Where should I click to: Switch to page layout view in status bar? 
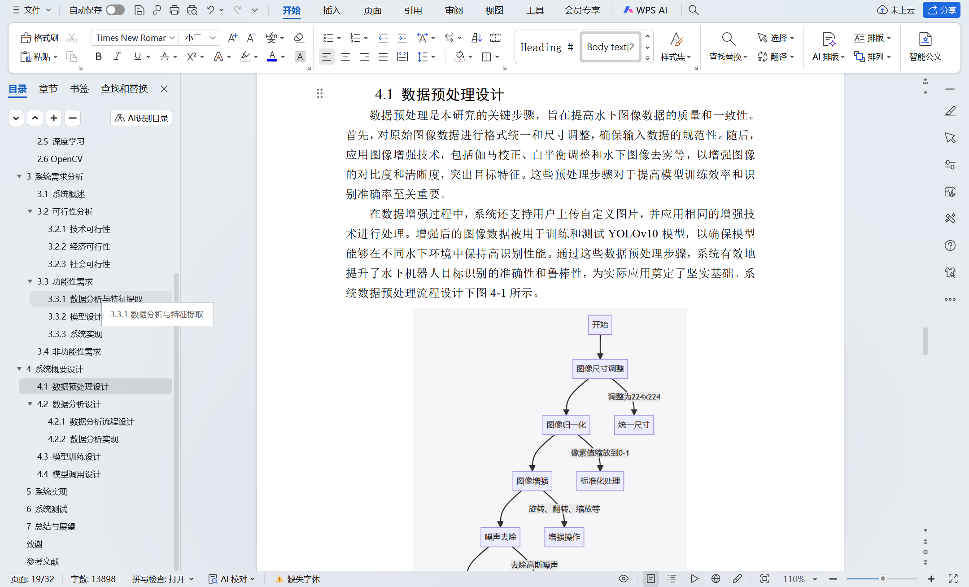coord(651,579)
